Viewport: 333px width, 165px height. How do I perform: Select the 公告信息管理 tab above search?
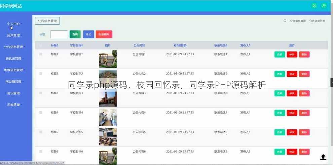pos(47,21)
